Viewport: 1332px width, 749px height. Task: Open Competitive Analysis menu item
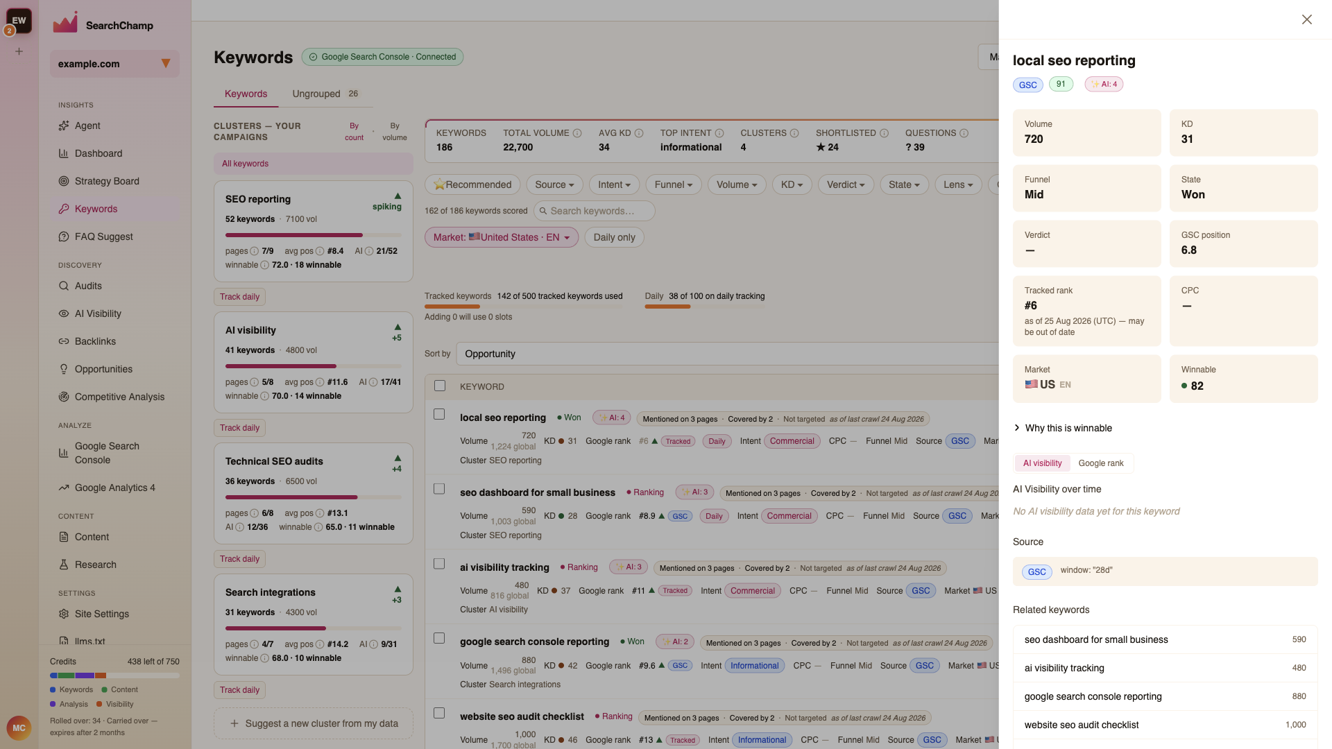coord(114,397)
